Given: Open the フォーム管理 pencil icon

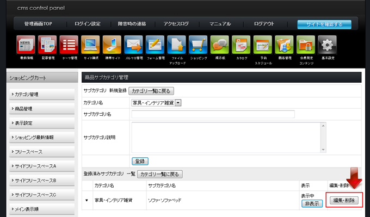Looking at the screenshot, I should pyautogui.click(x=155, y=45).
